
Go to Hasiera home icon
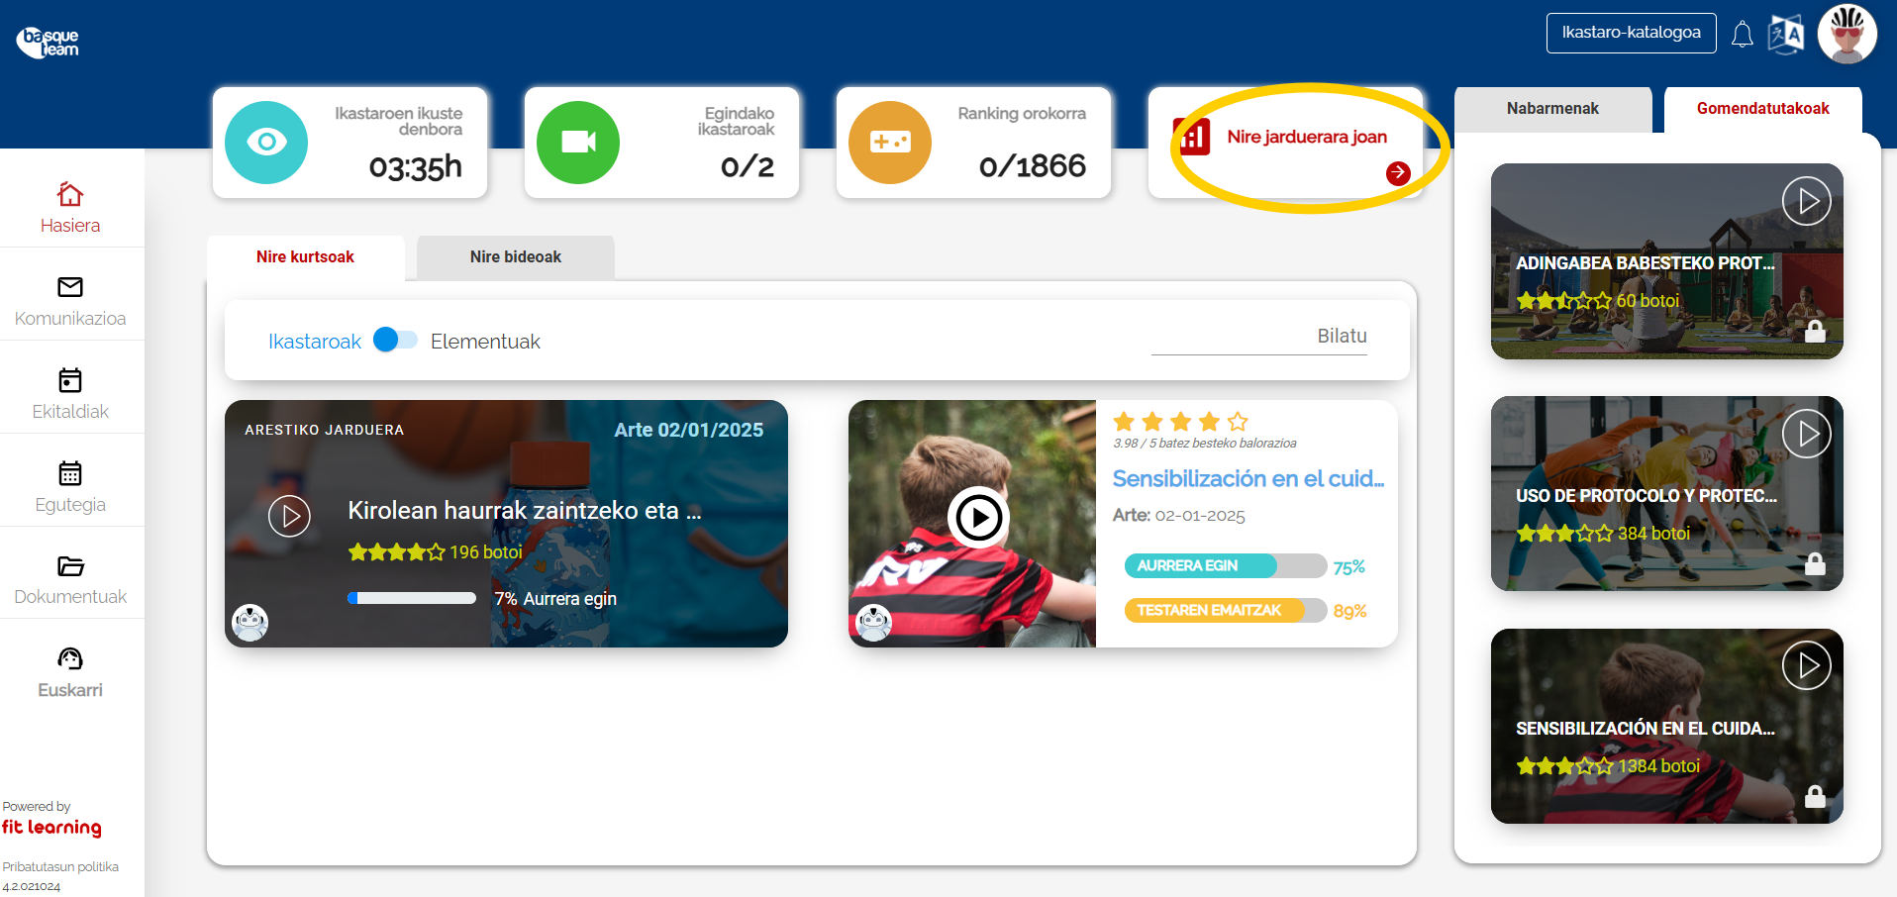click(70, 194)
